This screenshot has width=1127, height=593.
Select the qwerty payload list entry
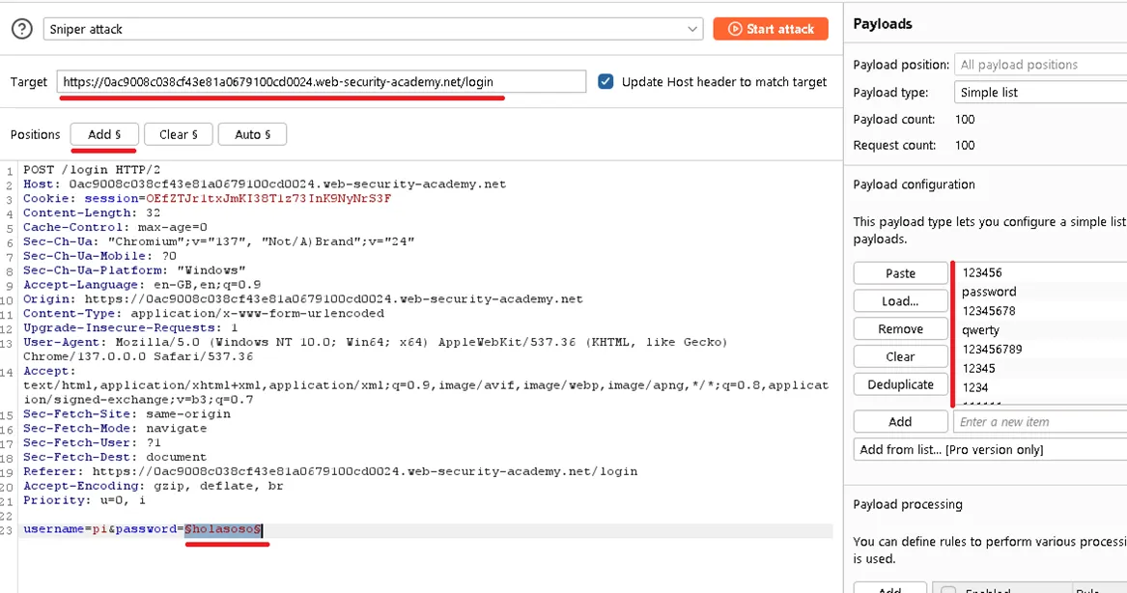[x=980, y=329]
